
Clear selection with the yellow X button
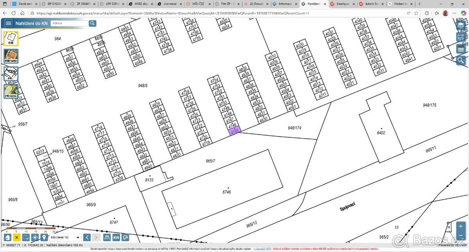pos(16,238)
